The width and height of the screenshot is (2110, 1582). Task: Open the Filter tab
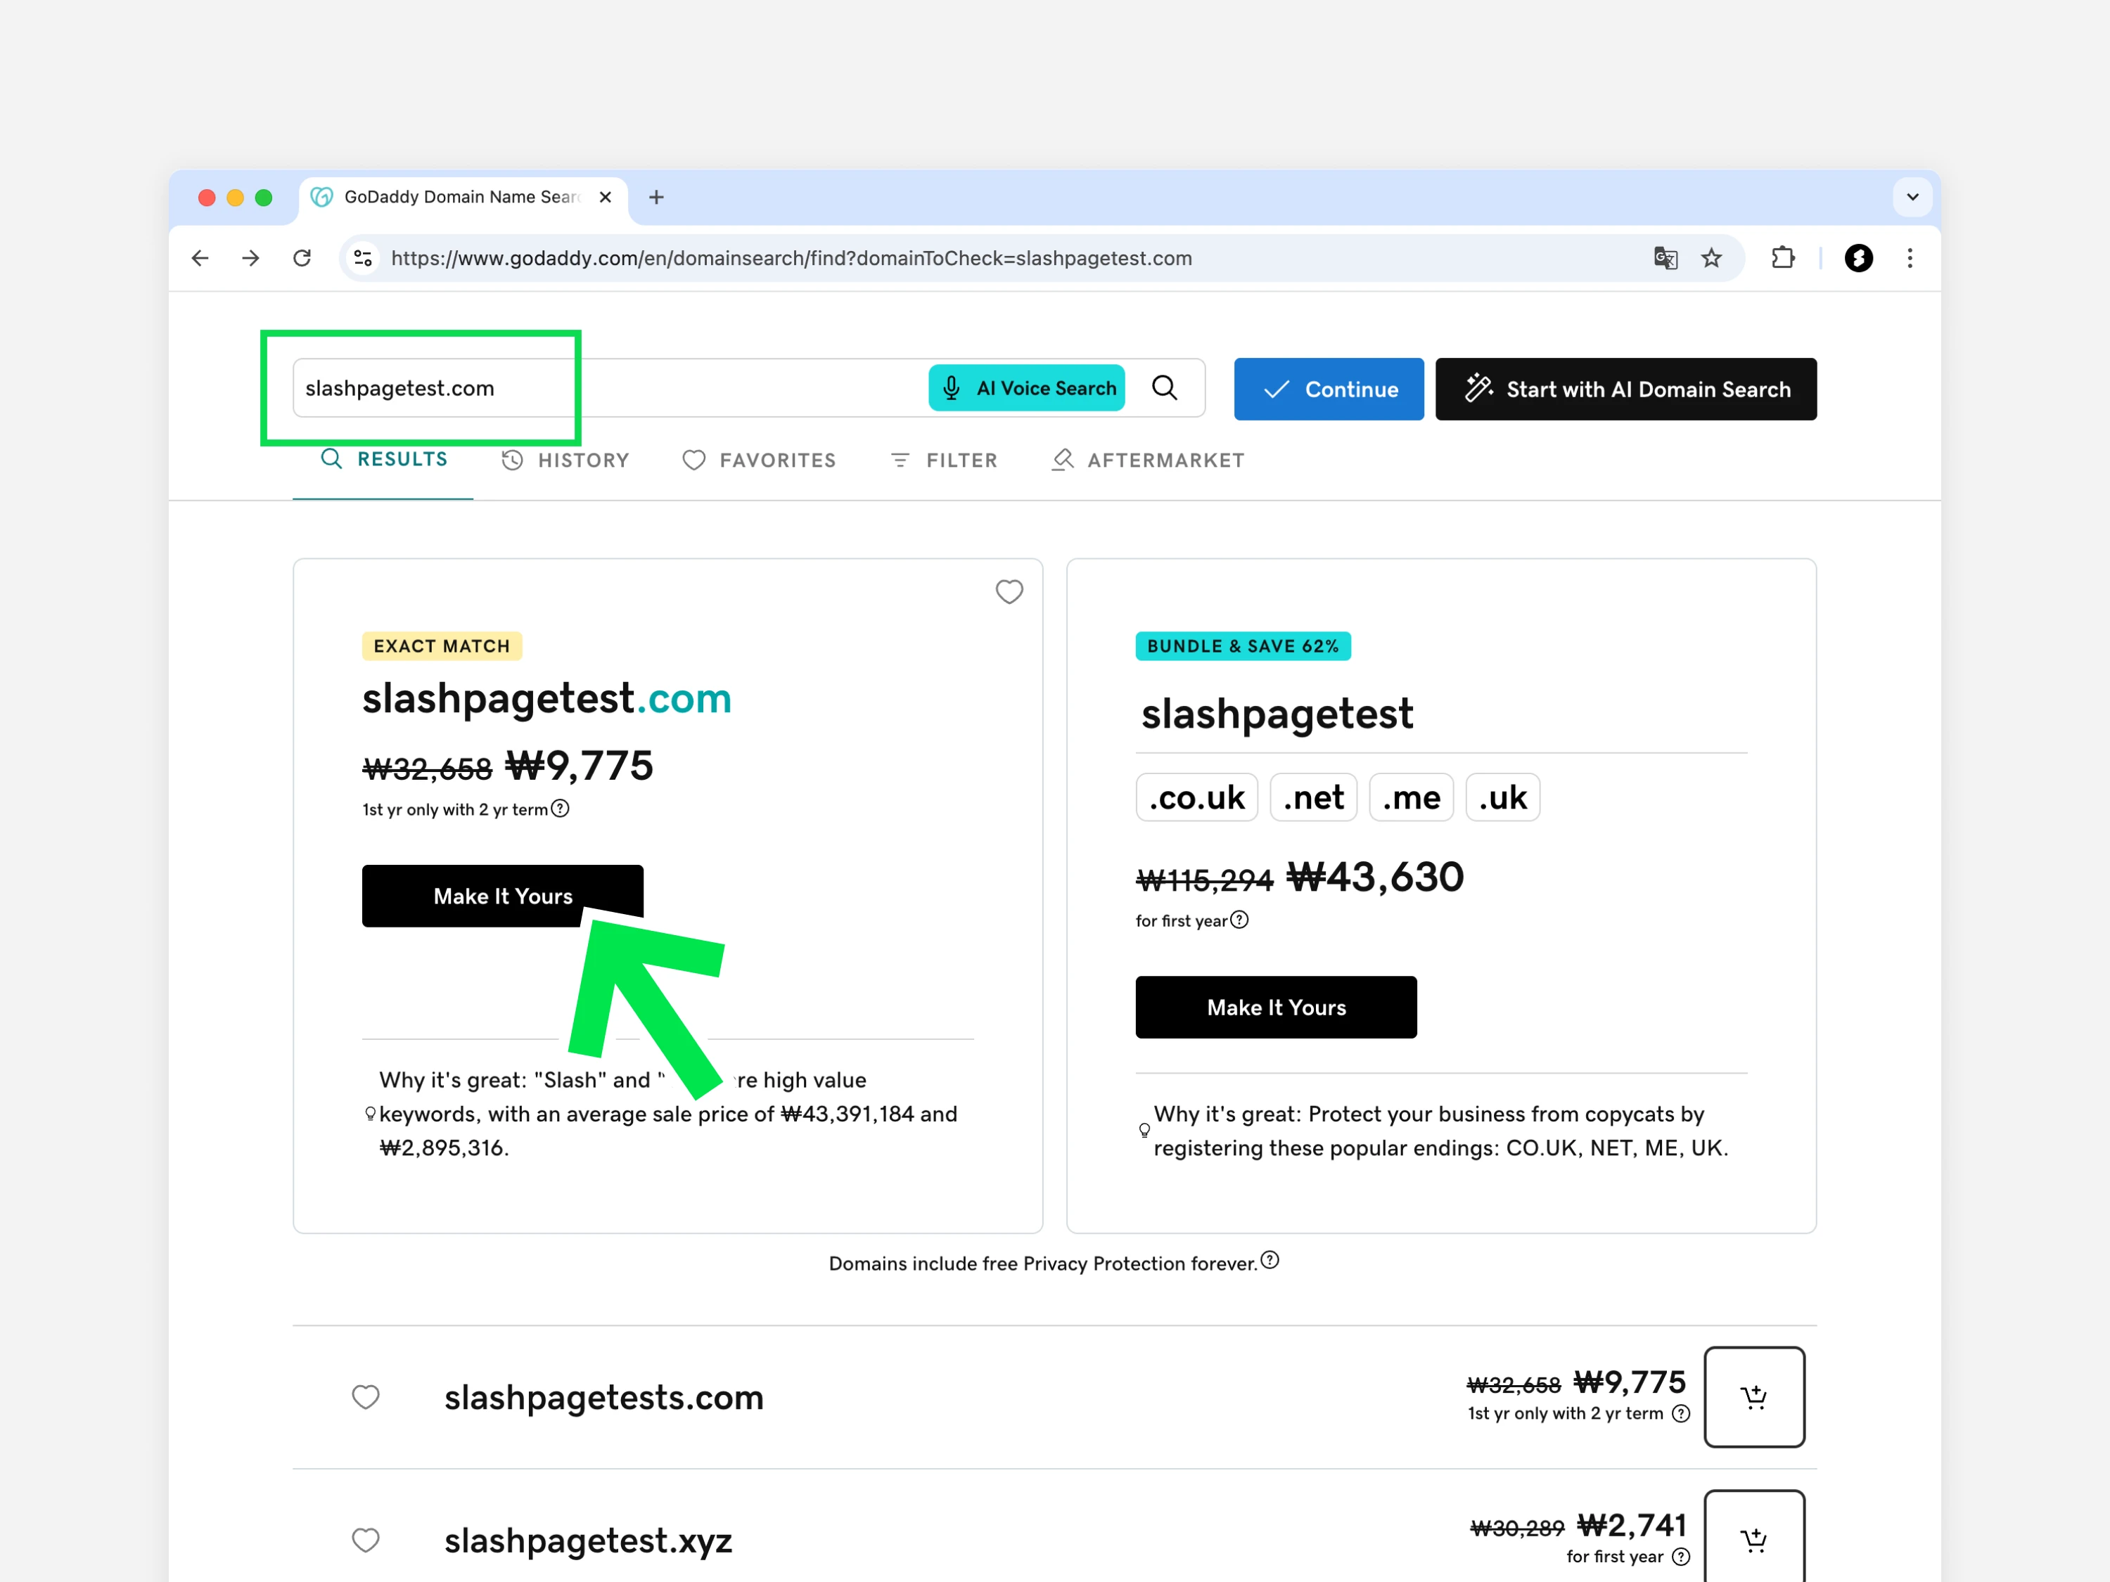click(x=945, y=461)
